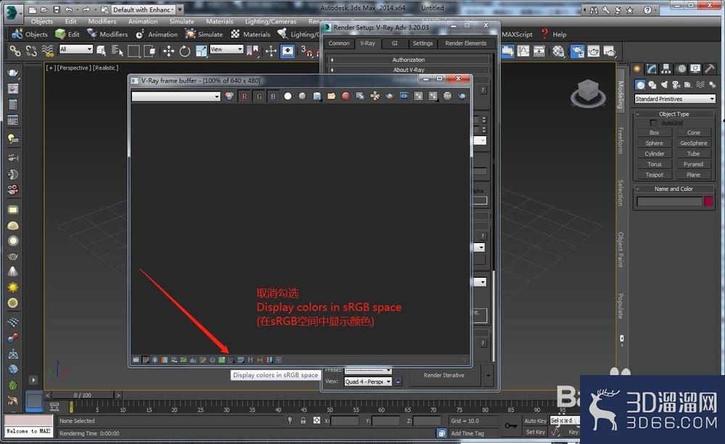Click the Save image icon in frame buffer
This screenshot has height=444, width=725.
(x=317, y=96)
